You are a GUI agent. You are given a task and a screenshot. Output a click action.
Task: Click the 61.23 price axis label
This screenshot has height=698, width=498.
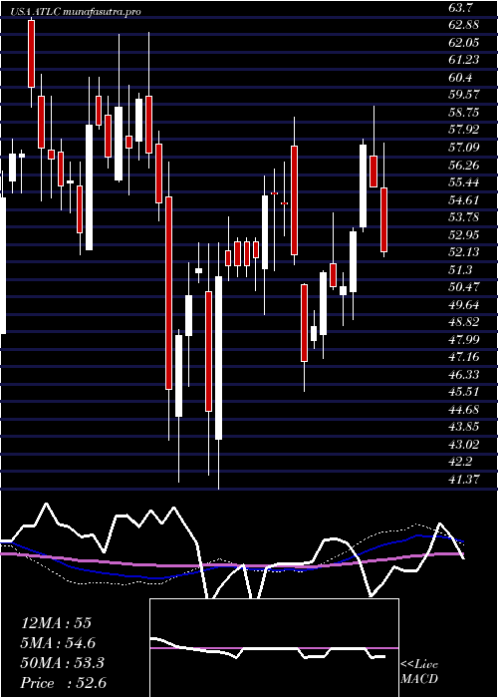tap(464, 60)
